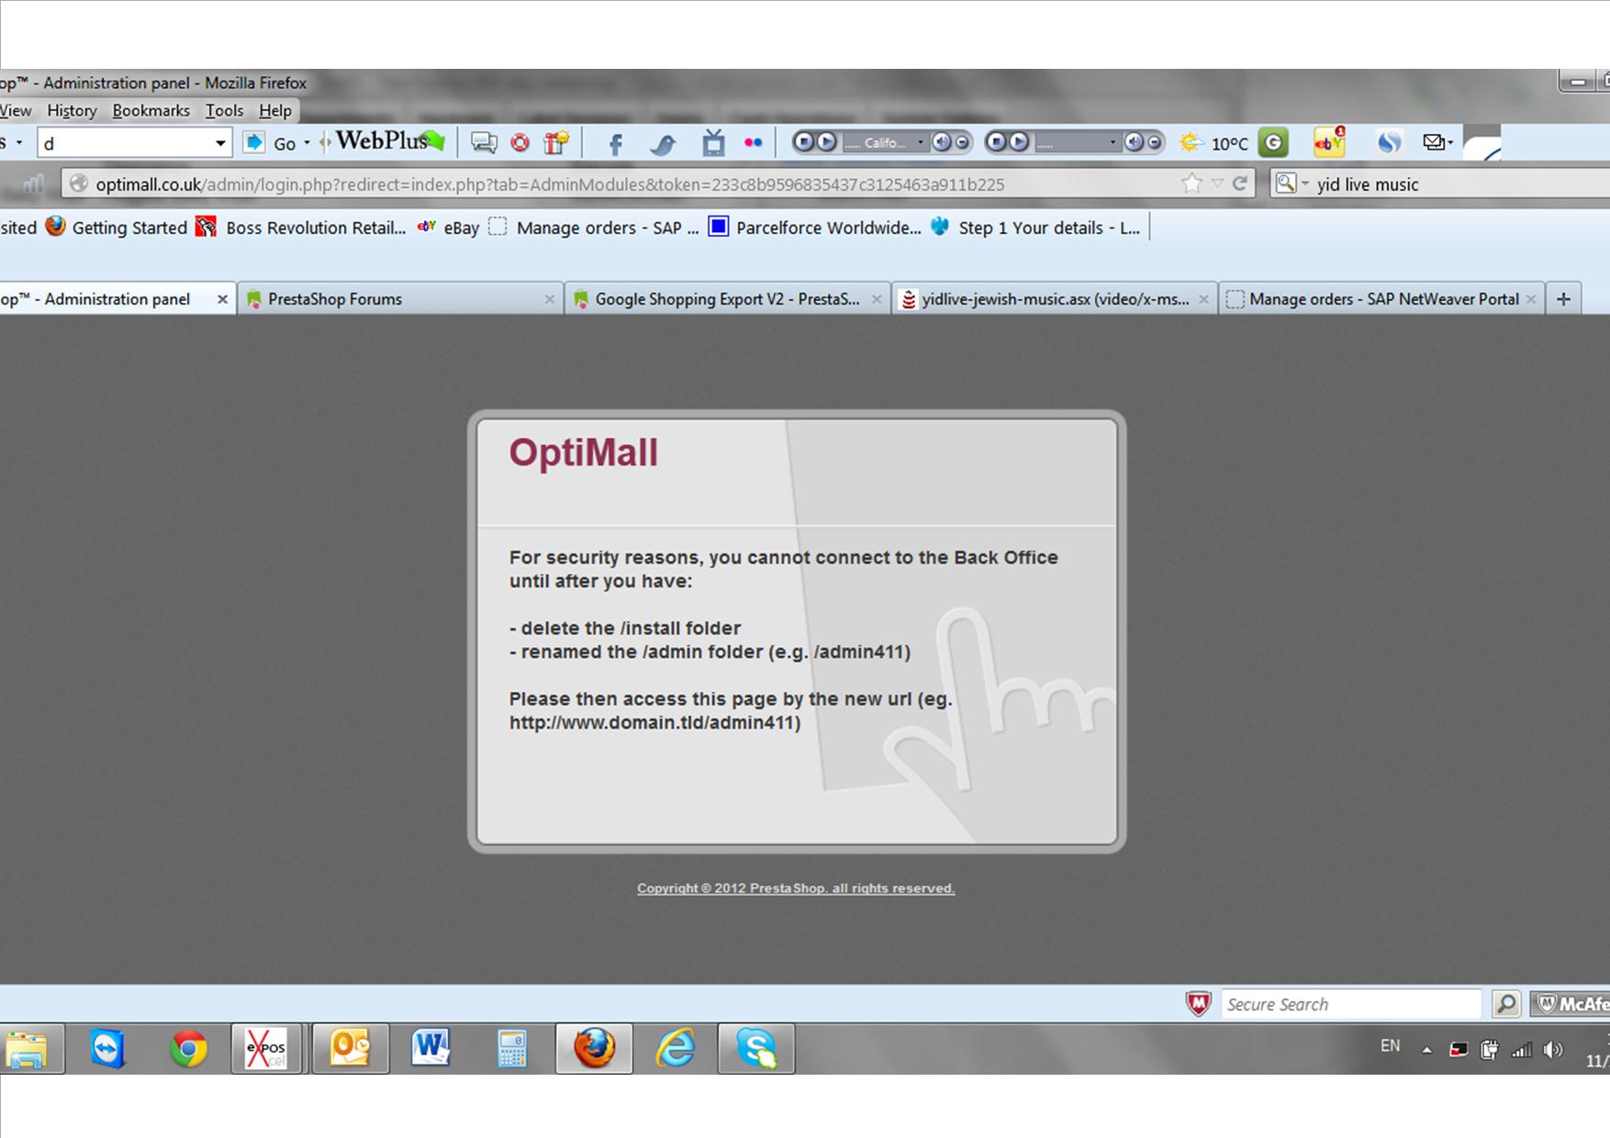Open Facebook from the toolbar

(x=616, y=143)
